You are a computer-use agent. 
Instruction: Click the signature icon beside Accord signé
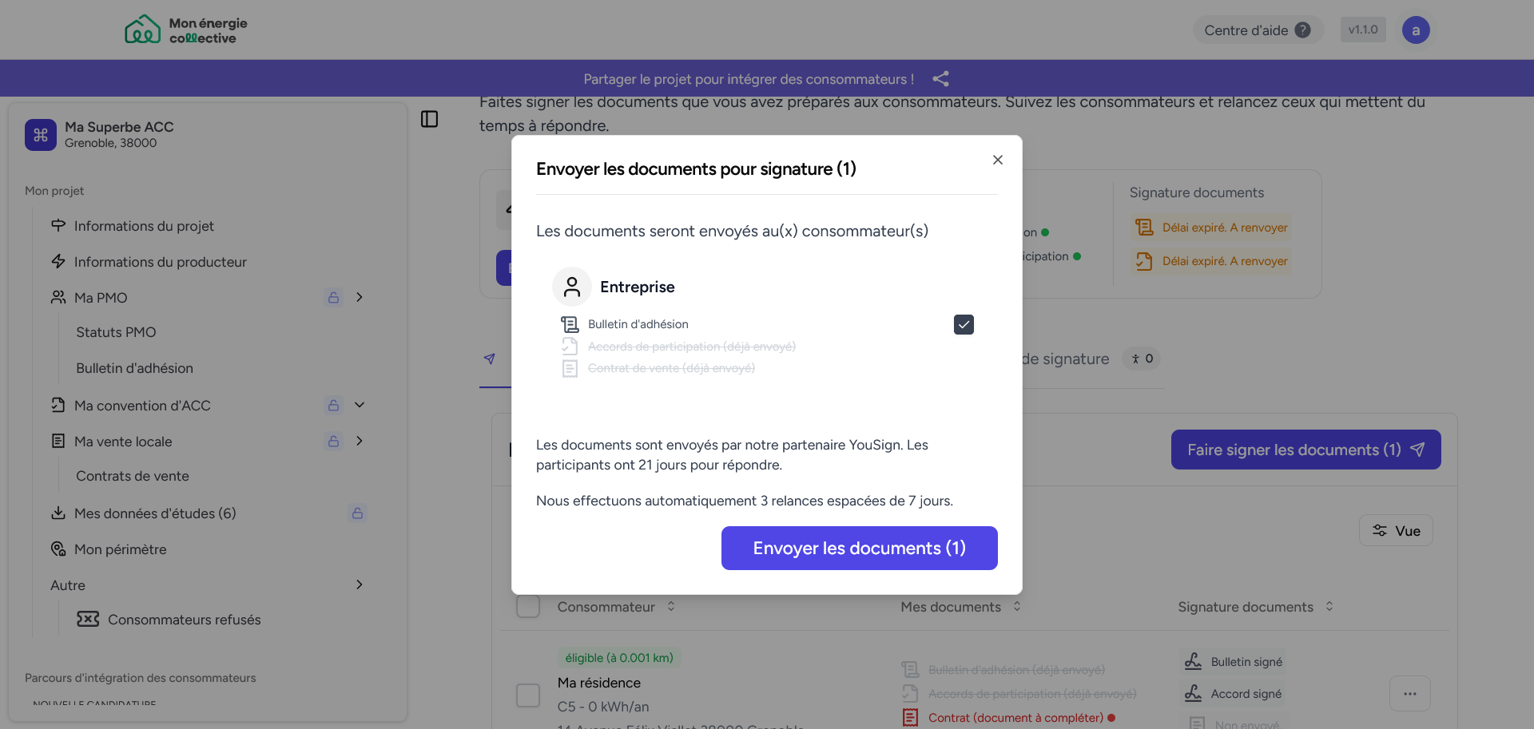1194,693
